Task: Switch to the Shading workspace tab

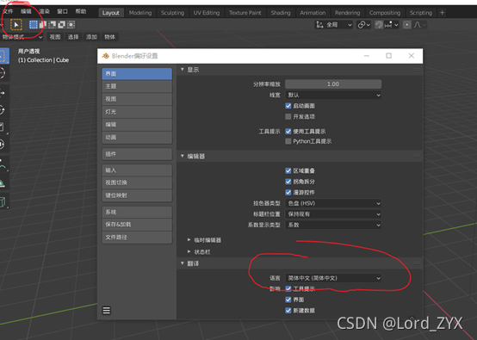Action: pos(281,13)
